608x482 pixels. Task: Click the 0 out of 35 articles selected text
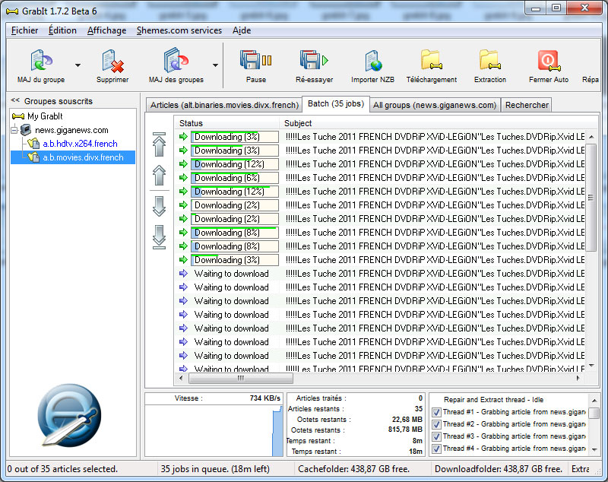coord(62,469)
